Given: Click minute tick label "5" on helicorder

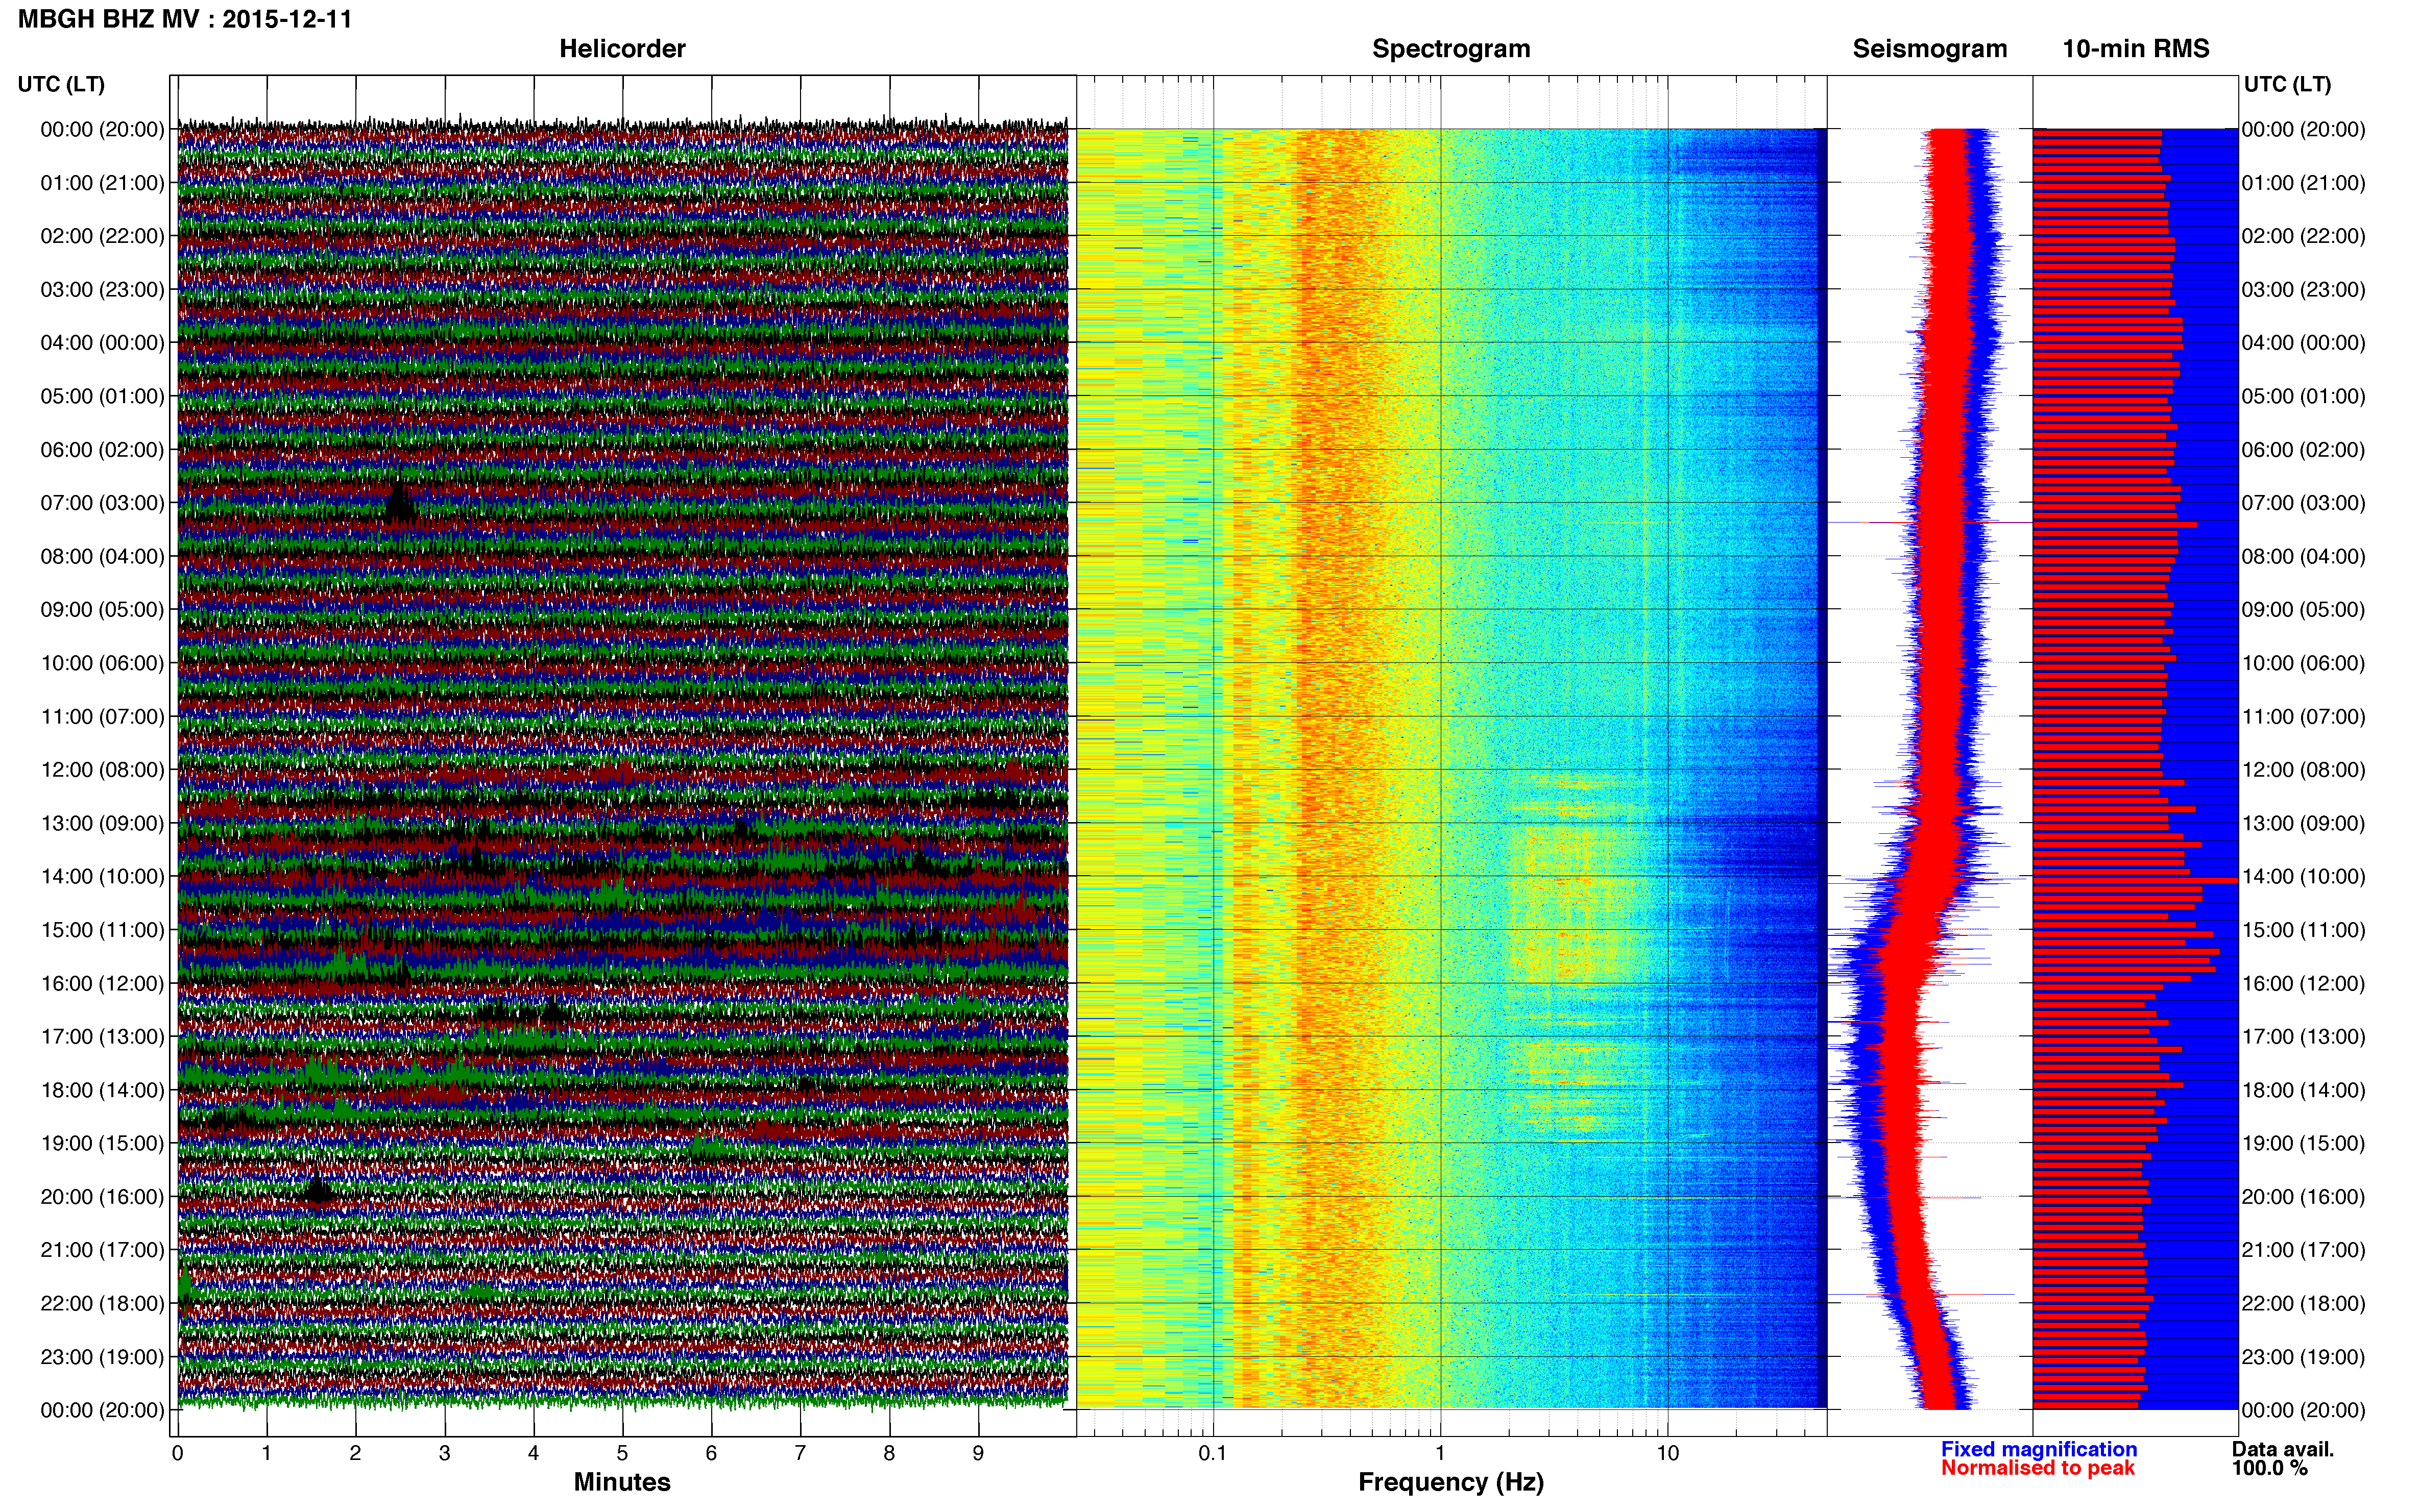Looking at the screenshot, I should pos(622,1453).
